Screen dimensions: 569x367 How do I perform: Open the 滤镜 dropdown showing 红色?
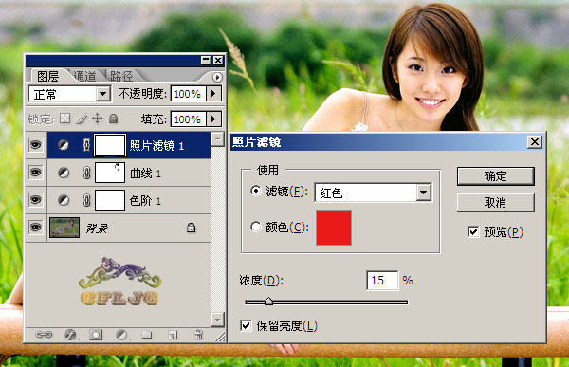373,193
